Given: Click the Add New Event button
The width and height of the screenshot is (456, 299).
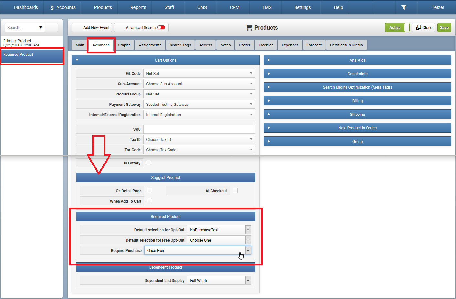Looking at the screenshot, I should tap(92, 27).
